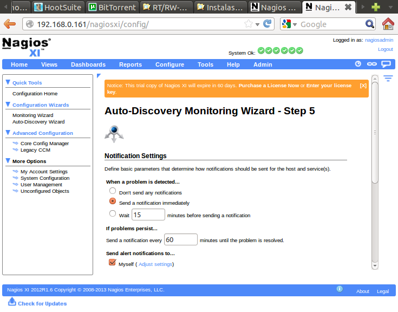
Task: Click the wait minutes input field
Action: click(x=148, y=214)
